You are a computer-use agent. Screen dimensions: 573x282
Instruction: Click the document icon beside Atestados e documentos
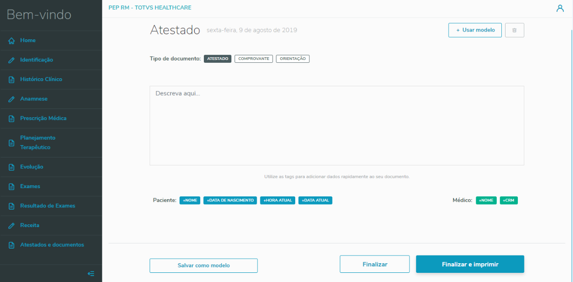point(12,245)
